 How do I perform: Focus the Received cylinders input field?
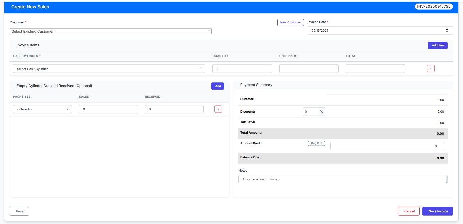pos(174,109)
